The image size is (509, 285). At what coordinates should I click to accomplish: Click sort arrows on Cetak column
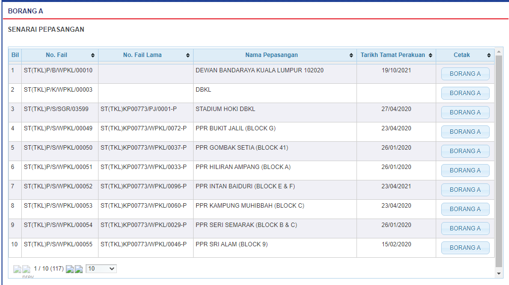tap(489, 55)
